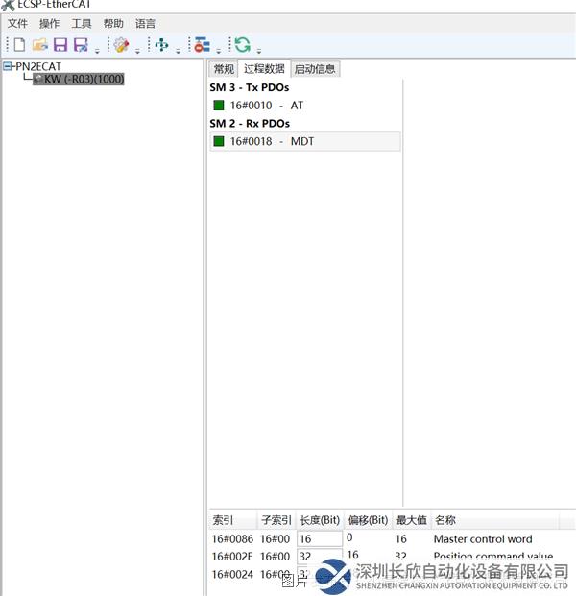Select the Master control word row name
Screen dimensions: 576x596
click(482, 539)
